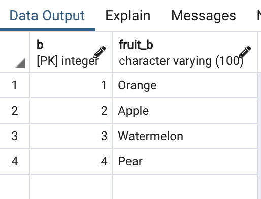Click the Apple cell
This screenshot has width=261, height=199.
(x=185, y=111)
